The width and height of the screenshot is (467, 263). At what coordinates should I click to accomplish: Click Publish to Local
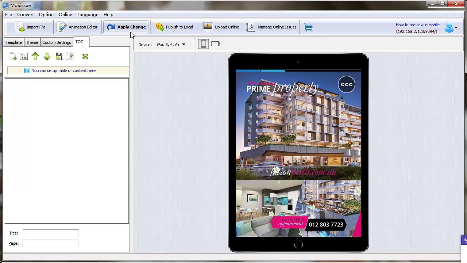pyautogui.click(x=174, y=27)
